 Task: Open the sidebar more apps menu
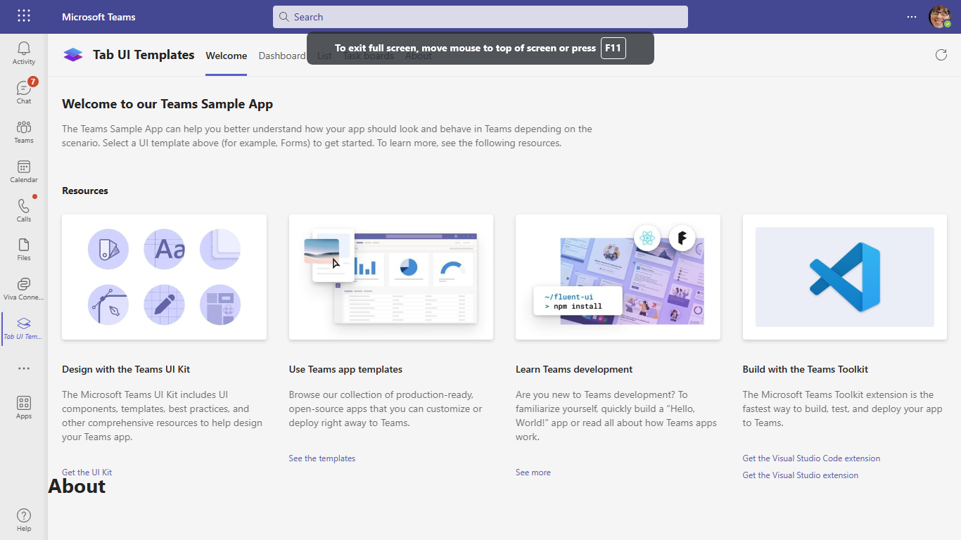pyautogui.click(x=23, y=368)
